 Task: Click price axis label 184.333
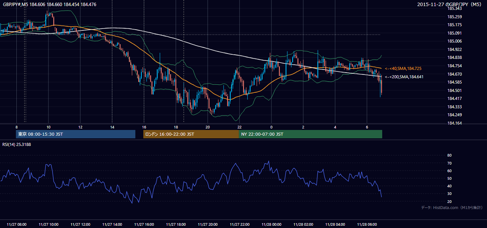click(455, 107)
